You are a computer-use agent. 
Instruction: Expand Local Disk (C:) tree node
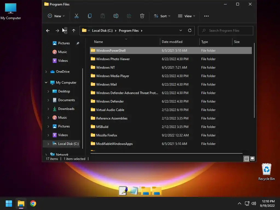[48, 144]
